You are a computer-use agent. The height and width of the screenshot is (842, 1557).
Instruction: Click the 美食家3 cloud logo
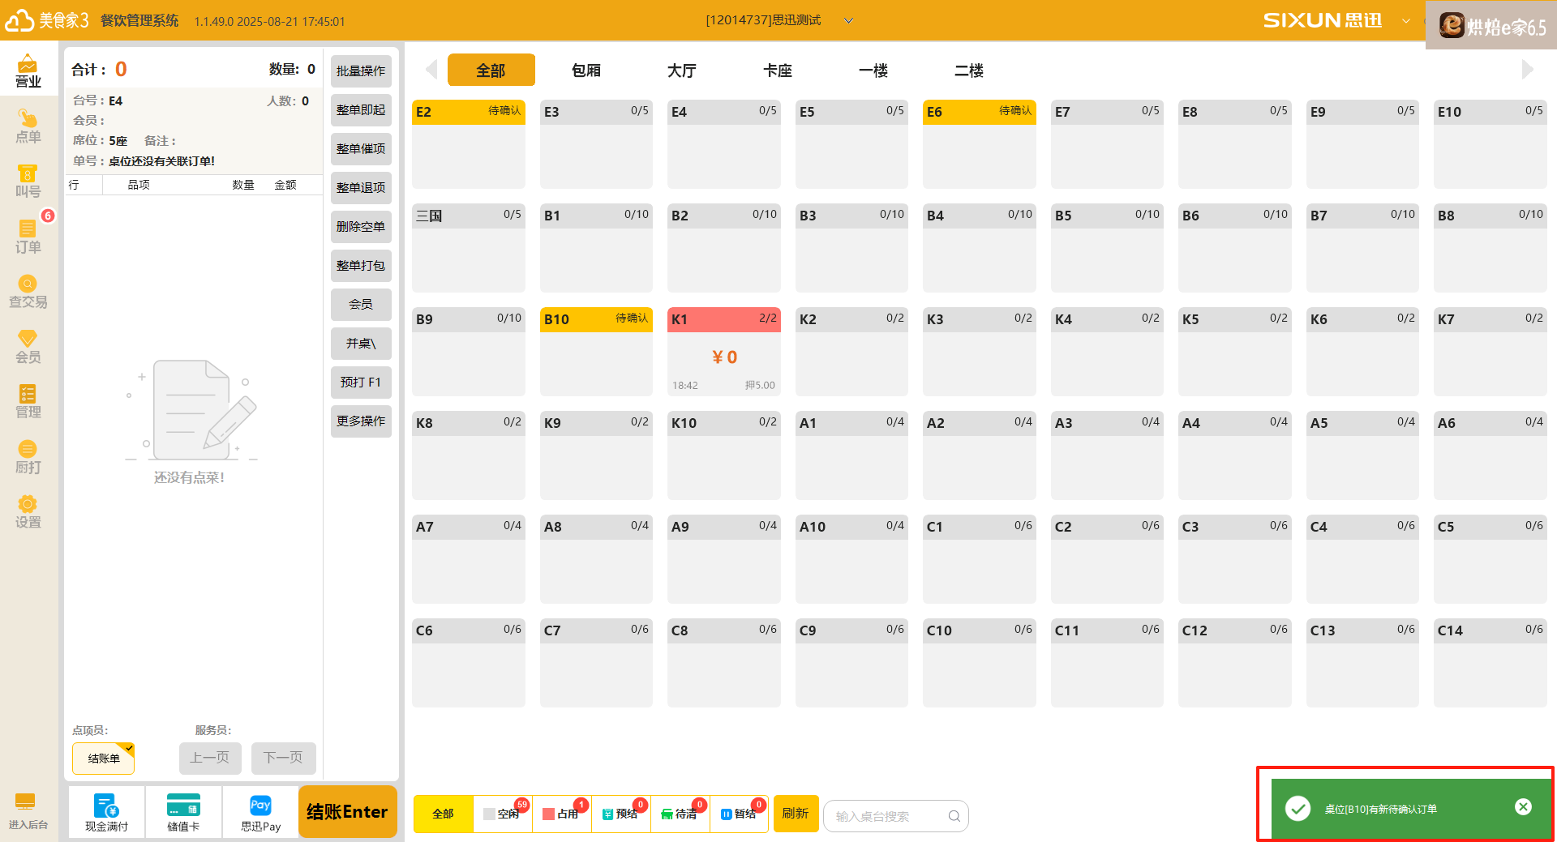coord(19,20)
